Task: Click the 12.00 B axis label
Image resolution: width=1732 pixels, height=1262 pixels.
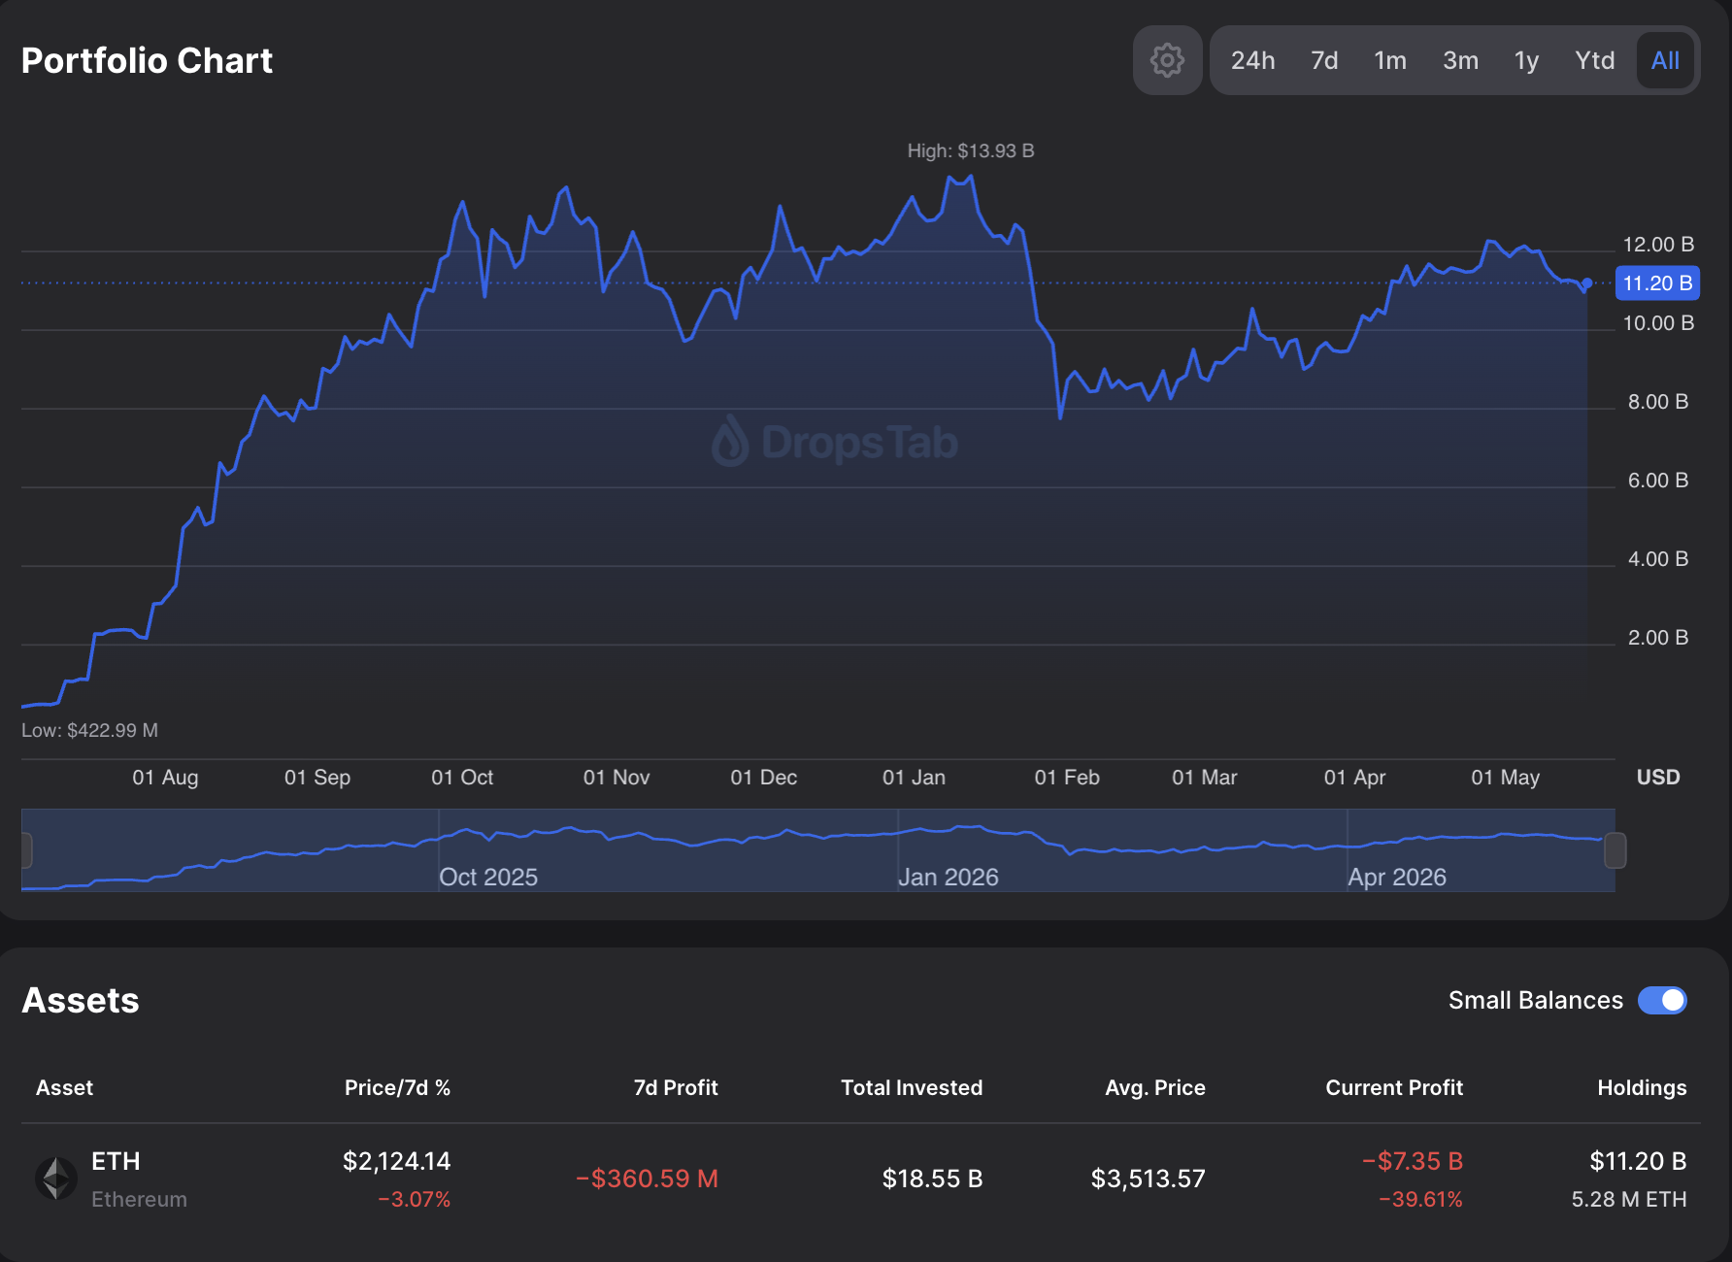Action: [x=1658, y=245]
